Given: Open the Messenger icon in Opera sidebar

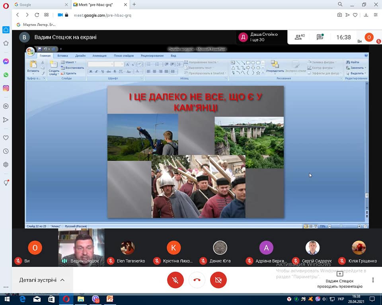Looking at the screenshot, I should coord(6,62).
